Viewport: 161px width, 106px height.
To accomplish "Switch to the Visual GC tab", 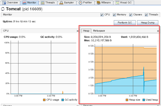I will pos(124,3).
